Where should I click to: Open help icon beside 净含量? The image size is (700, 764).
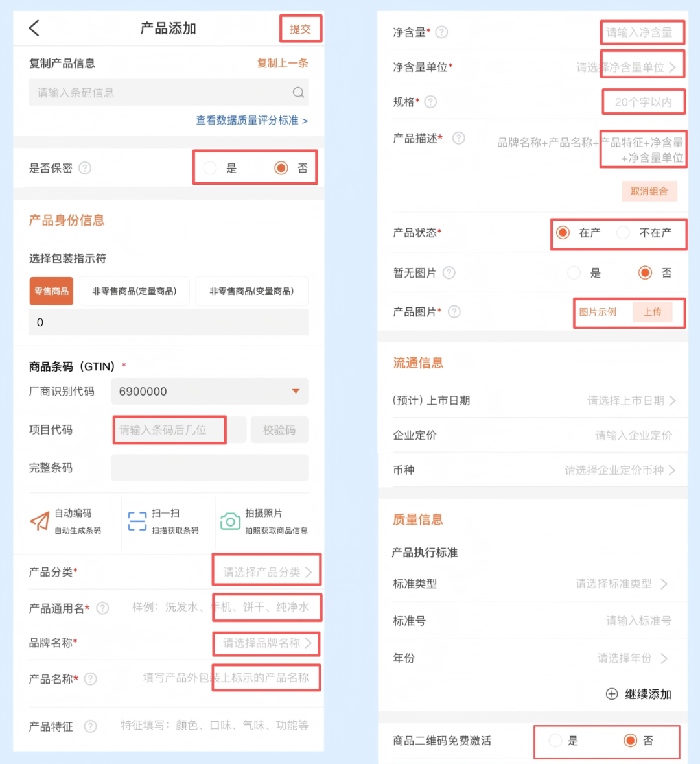point(441,32)
